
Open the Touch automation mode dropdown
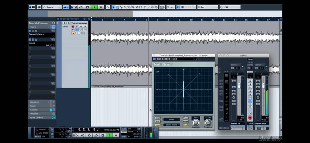(52, 7)
